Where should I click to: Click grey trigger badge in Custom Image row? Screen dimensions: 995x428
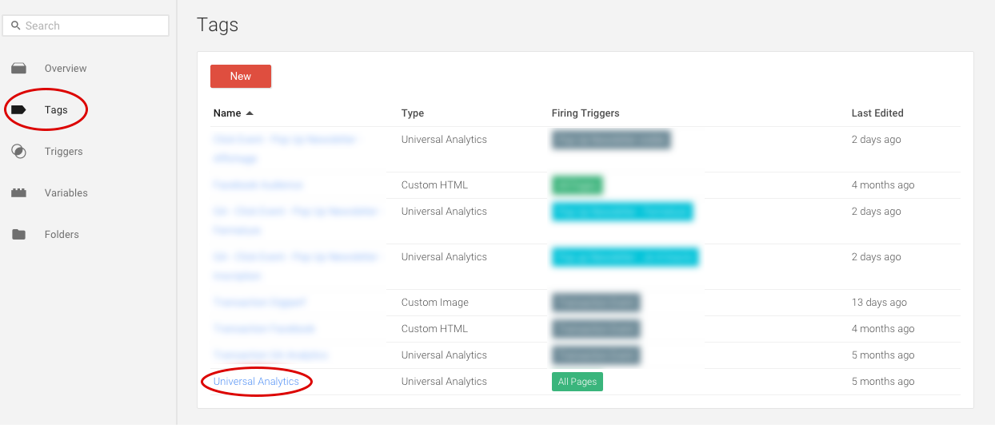click(596, 303)
